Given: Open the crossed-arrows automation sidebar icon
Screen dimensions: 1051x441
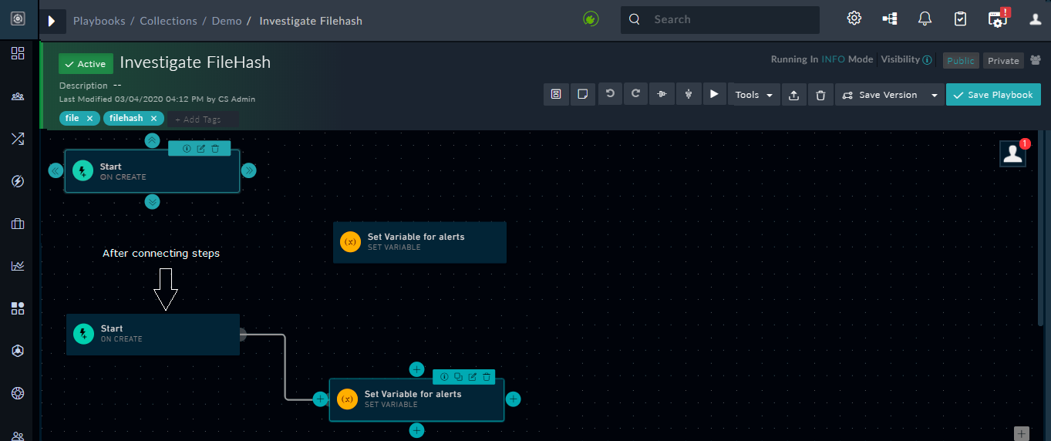Looking at the screenshot, I should click(x=17, y=139).
